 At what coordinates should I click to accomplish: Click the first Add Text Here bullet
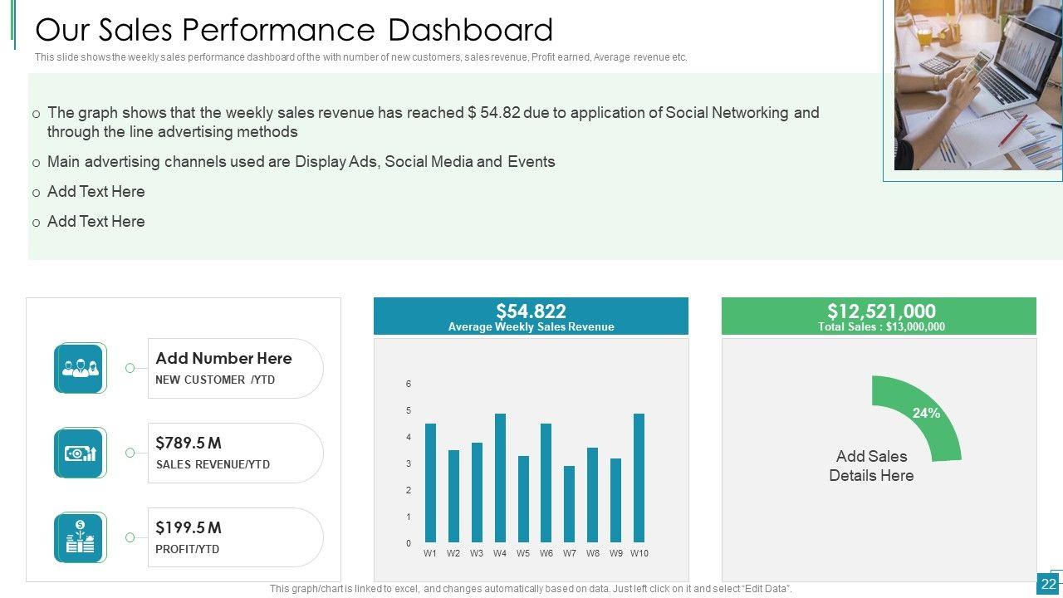coord(96,192)
